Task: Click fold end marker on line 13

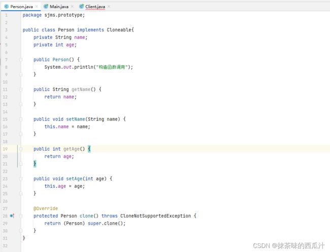Action: point(21,104)
